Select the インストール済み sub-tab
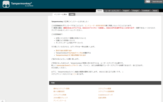Viewport: 163px width, 102px height. [61, 15]
